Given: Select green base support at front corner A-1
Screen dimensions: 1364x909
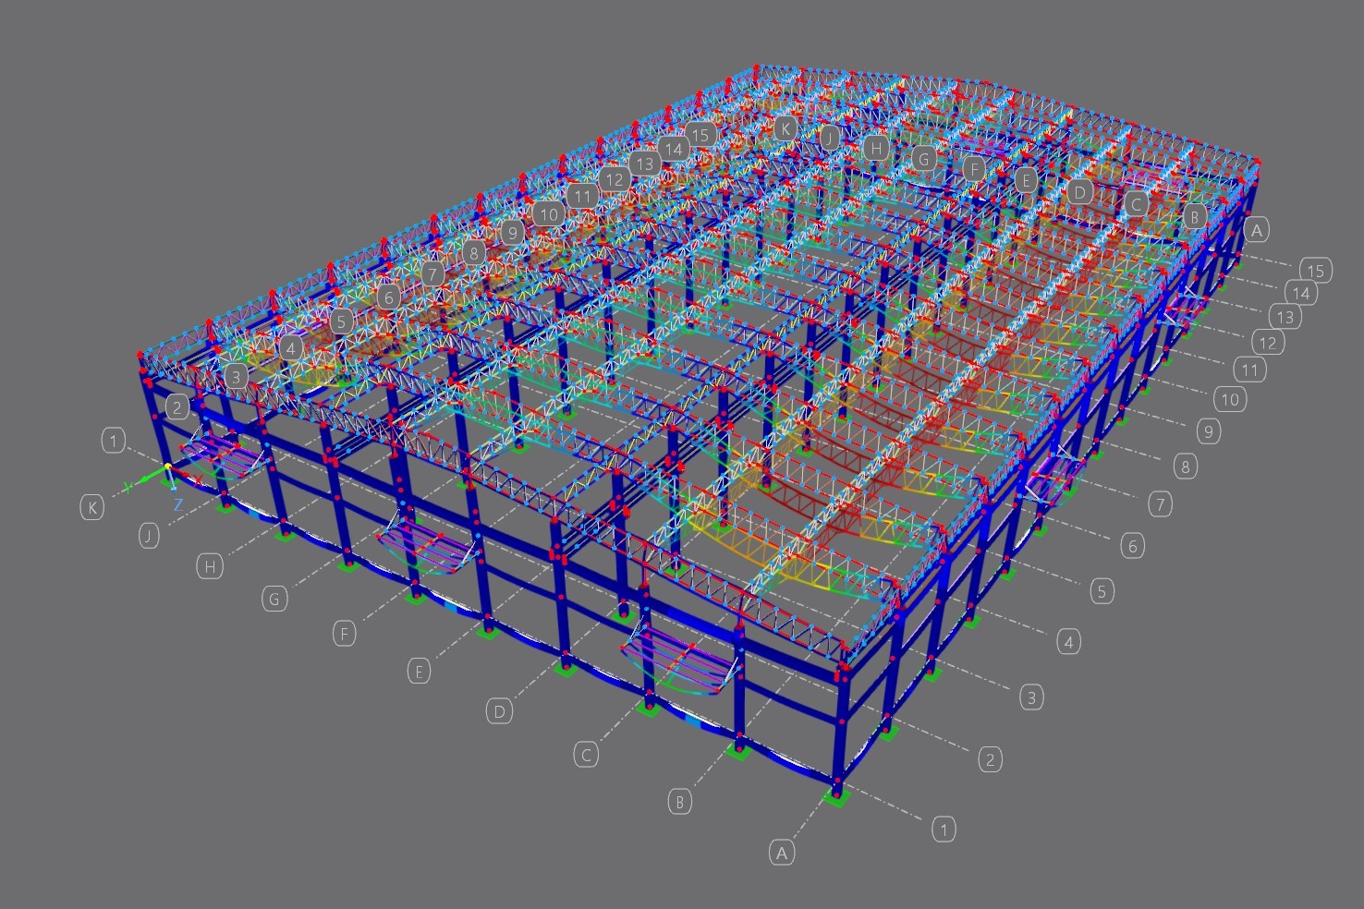Looking at the screenshot, I should (835, 796).
